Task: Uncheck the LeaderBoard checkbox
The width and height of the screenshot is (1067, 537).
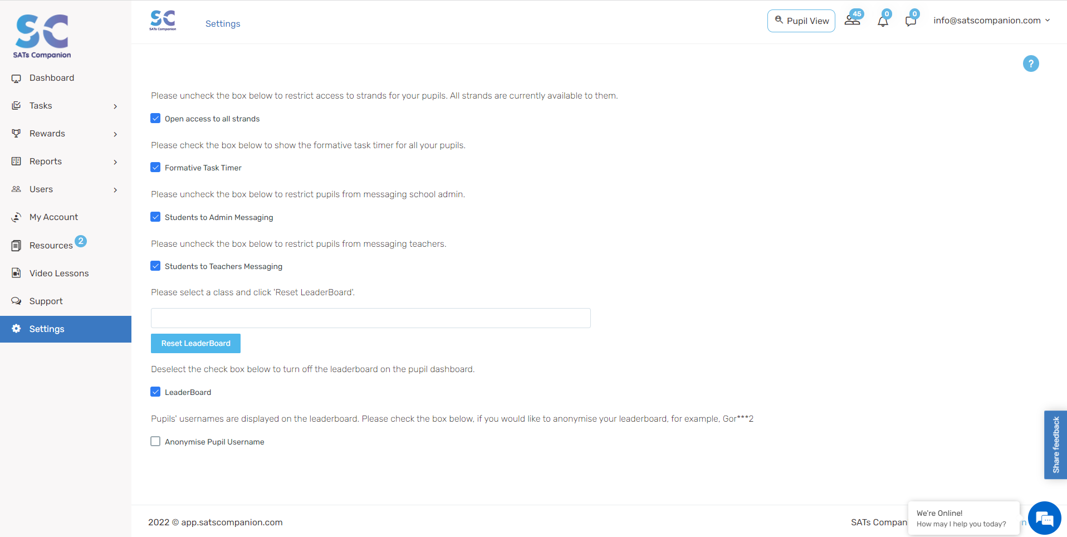Action: (x=155, y=392)
